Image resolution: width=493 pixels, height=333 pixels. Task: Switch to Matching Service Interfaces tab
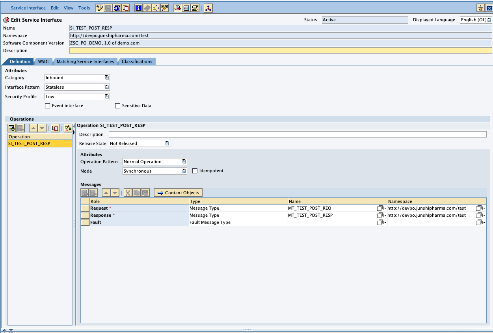point(85,61)
